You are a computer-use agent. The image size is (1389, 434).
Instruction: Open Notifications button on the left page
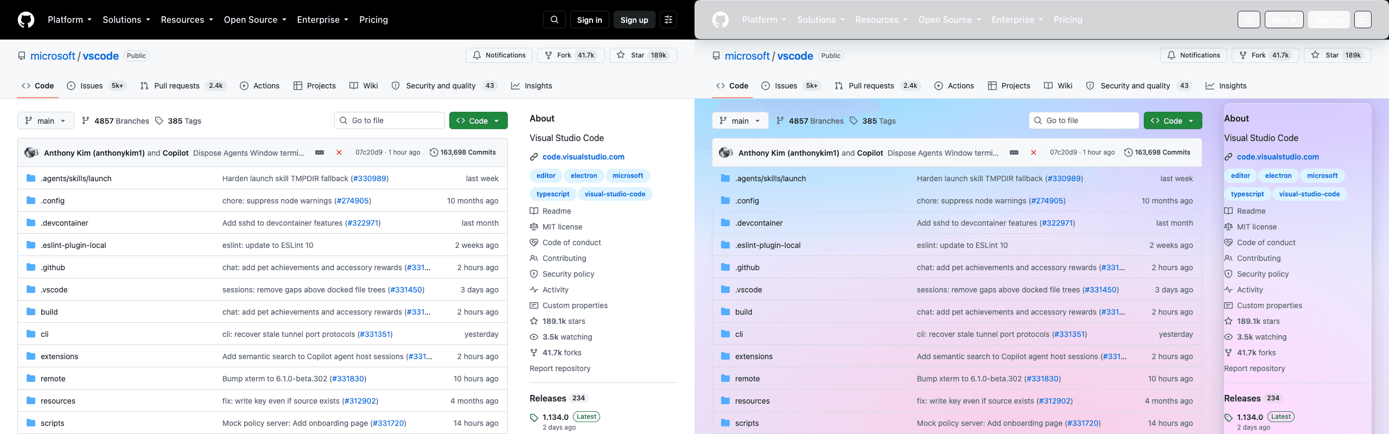[x=499, y=55]
